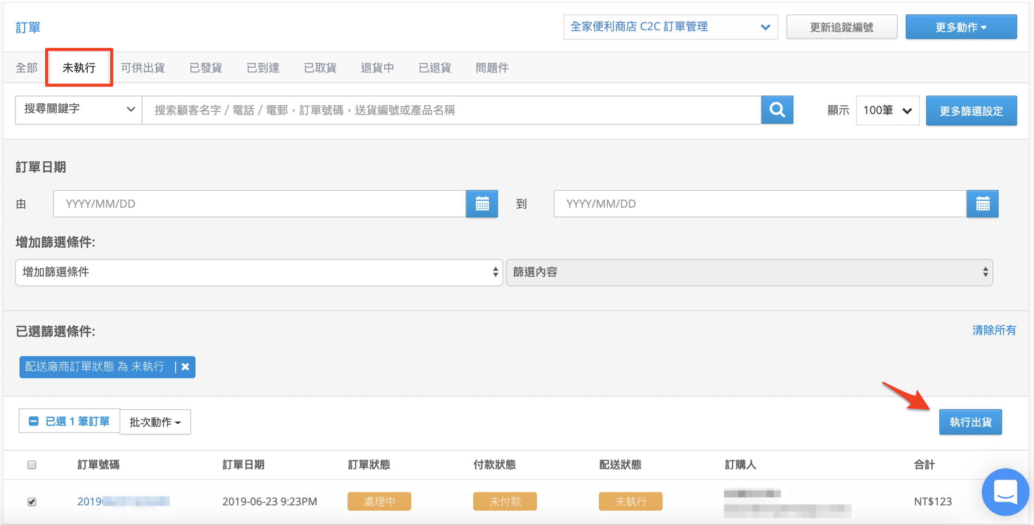
Task: Open the end date calendar picker
Action: 983,204
